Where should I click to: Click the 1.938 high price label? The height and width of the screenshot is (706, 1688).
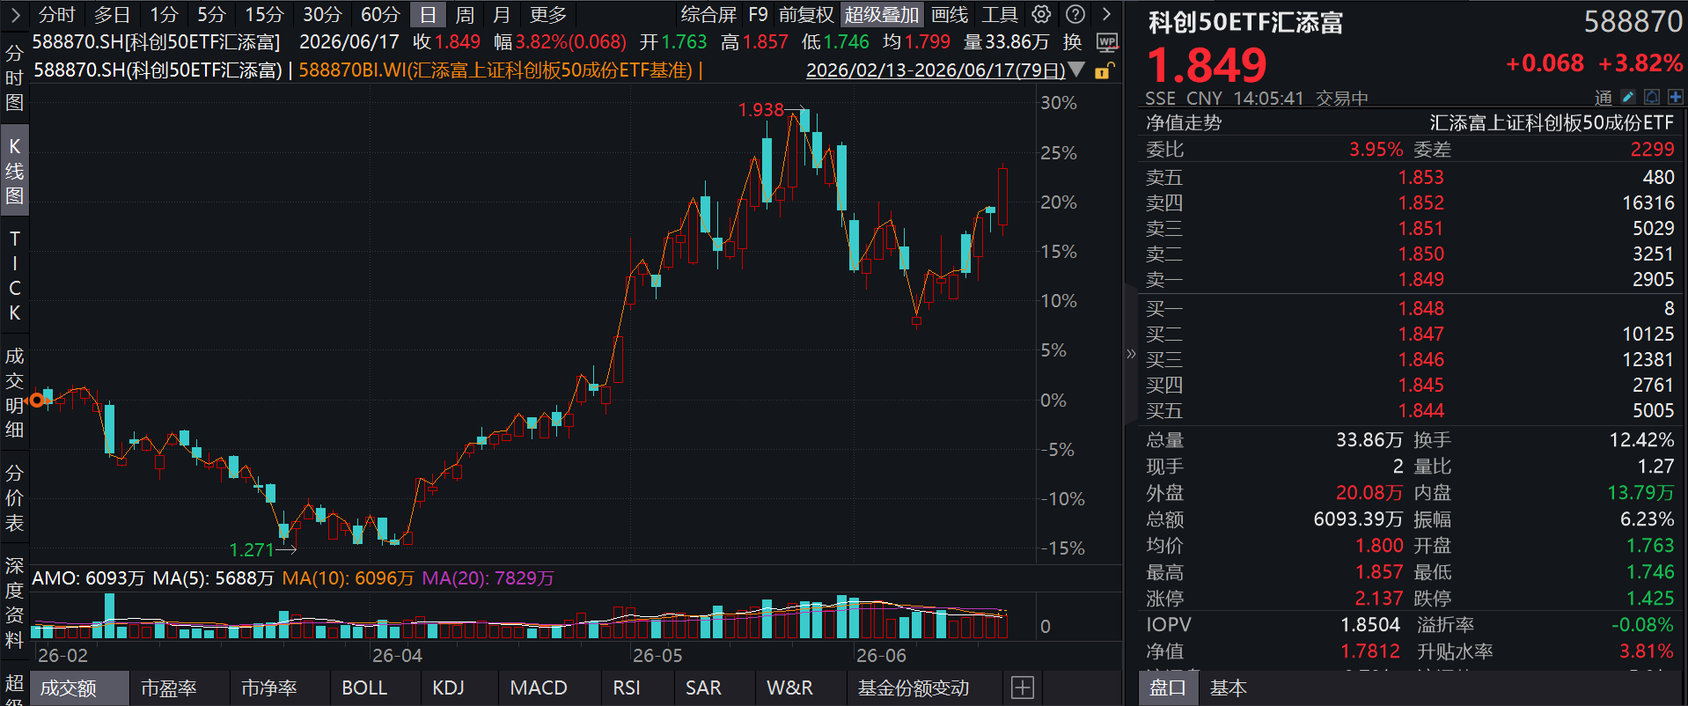(x=761, y=110)
